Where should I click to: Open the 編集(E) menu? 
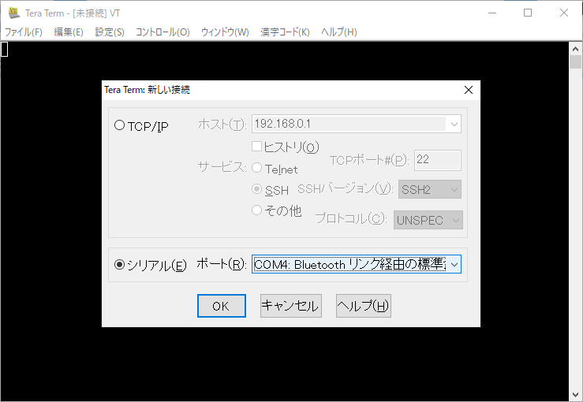(x=69, y=32)
